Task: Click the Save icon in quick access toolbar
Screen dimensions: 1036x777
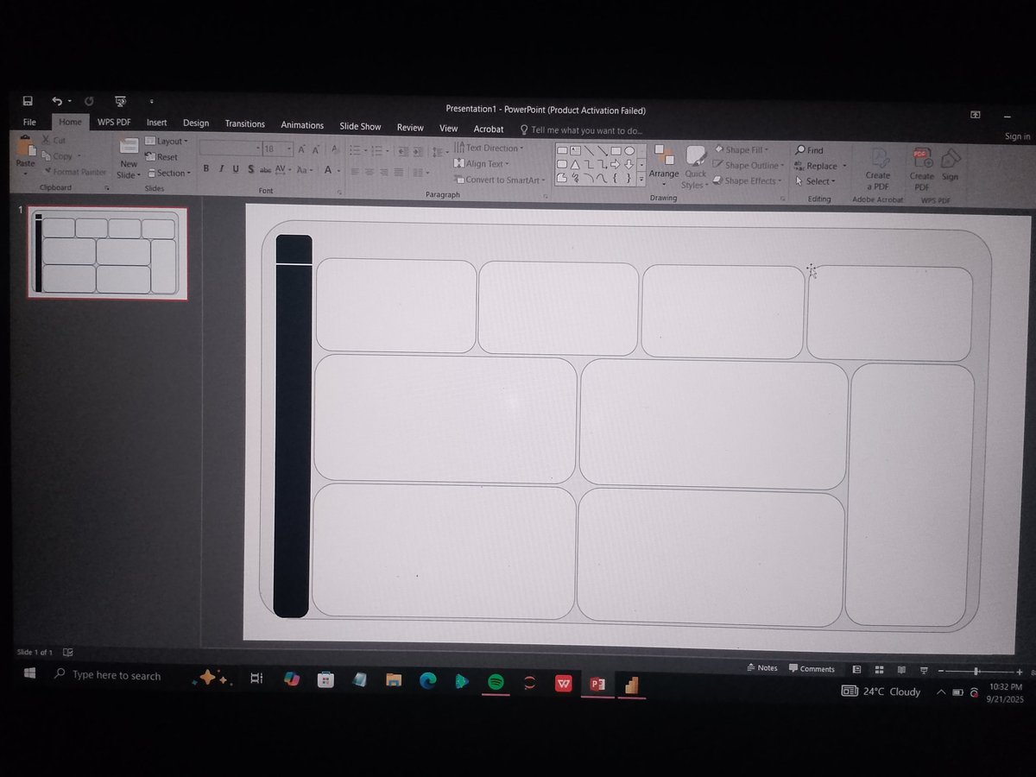Action: pos(28,101)
